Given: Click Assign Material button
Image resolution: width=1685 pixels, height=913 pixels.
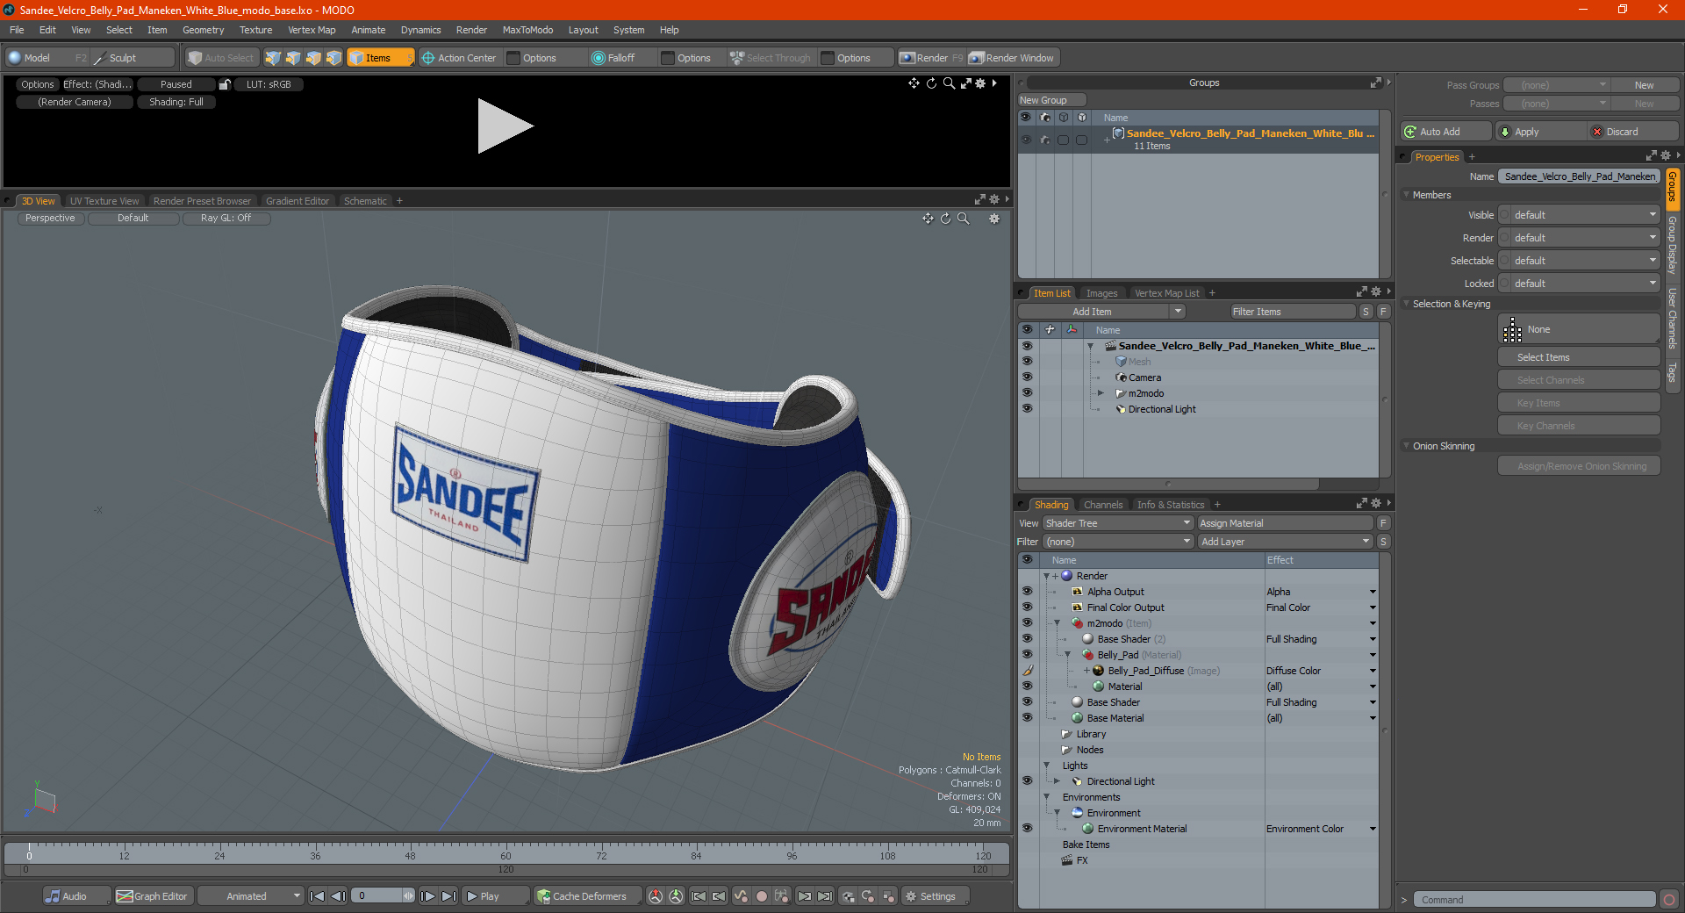Looking at the screenshot, I should tap(1285, 523).
